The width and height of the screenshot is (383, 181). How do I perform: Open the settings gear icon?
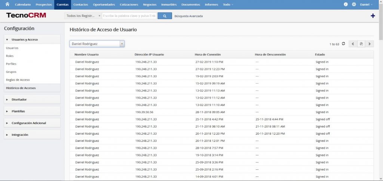click(x=353, y=4)
